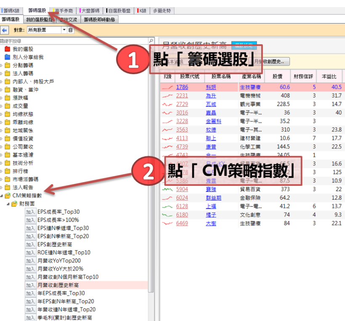Image resolution: width=345 pixels, height=321 pixels.
Task: Click 加入 for EPS成長率_Top30
Action: (30, 212)
